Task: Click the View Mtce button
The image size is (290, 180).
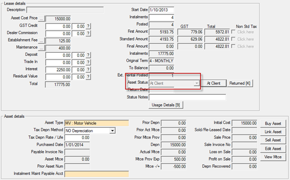Action: pos(273,157)
